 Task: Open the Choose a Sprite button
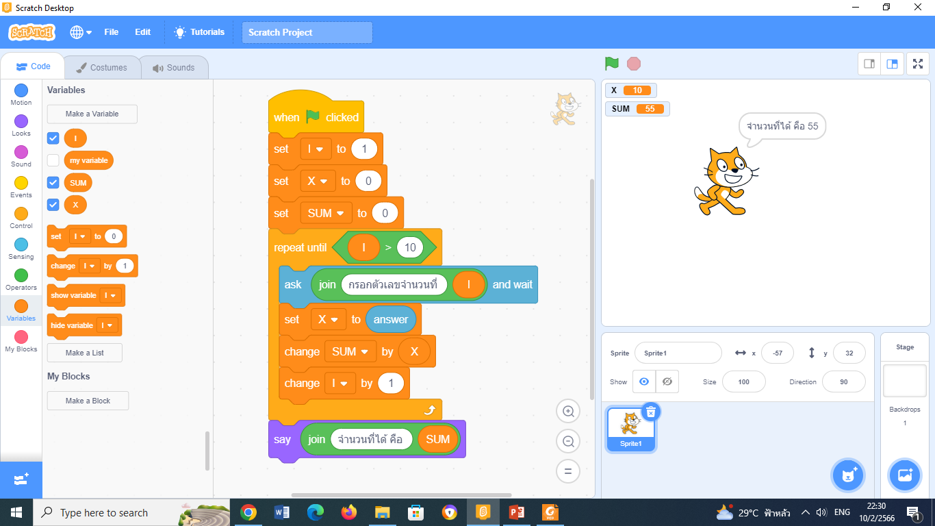coord(848,475)
